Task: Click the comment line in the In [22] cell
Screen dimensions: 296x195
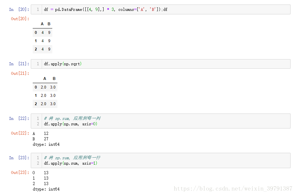Action: [x=72, y=119]
